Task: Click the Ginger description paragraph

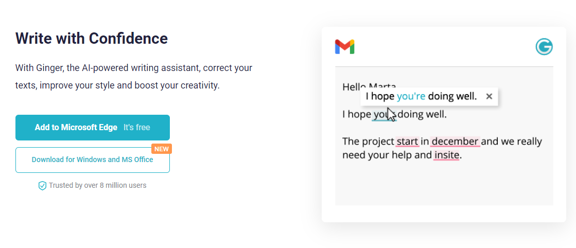Action: pyautogui.click(x=134, y=76)
